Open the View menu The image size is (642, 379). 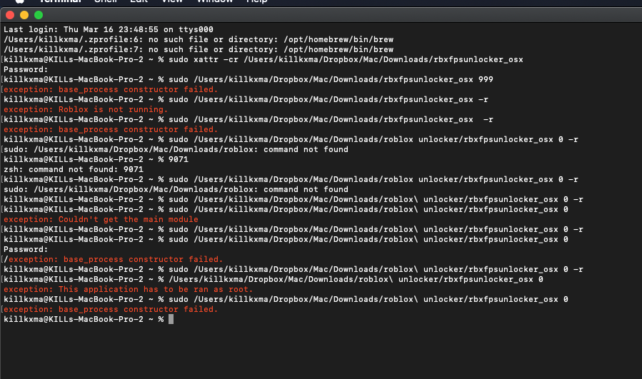tap(172, 1)
